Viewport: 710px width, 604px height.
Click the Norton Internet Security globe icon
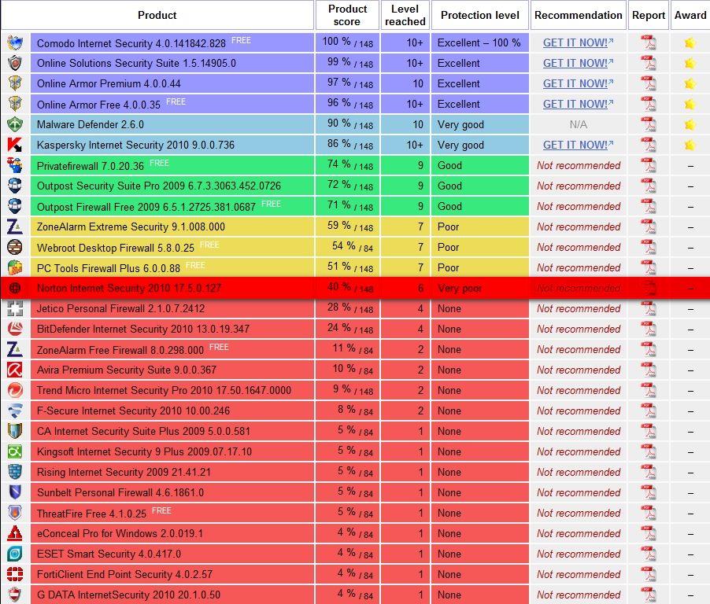point(15,288)
